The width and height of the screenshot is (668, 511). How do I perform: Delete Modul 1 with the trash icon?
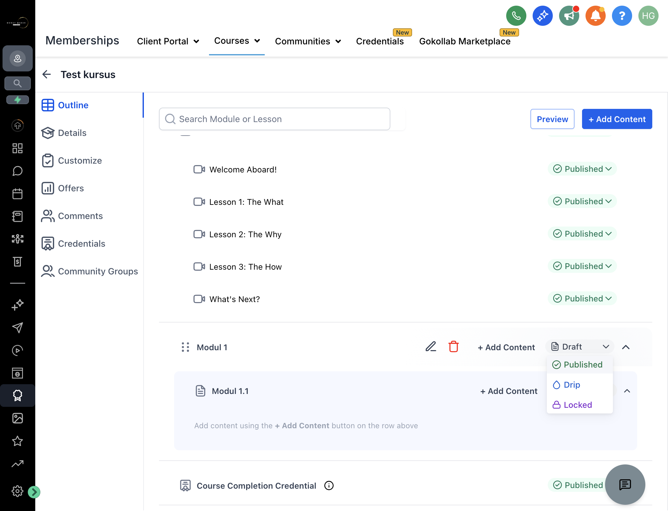click(453, 347)
